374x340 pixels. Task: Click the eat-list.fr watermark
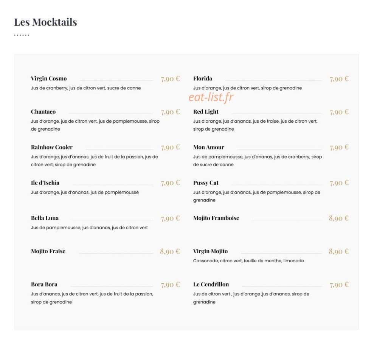pyautogui.click(x=211, y=97)
